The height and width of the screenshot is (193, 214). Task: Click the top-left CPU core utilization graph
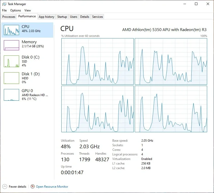tap(97, 62)
